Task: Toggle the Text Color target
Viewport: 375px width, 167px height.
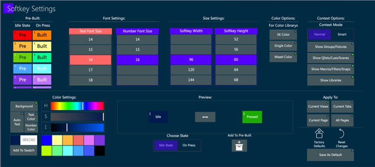Action: (x=31, y=117)
